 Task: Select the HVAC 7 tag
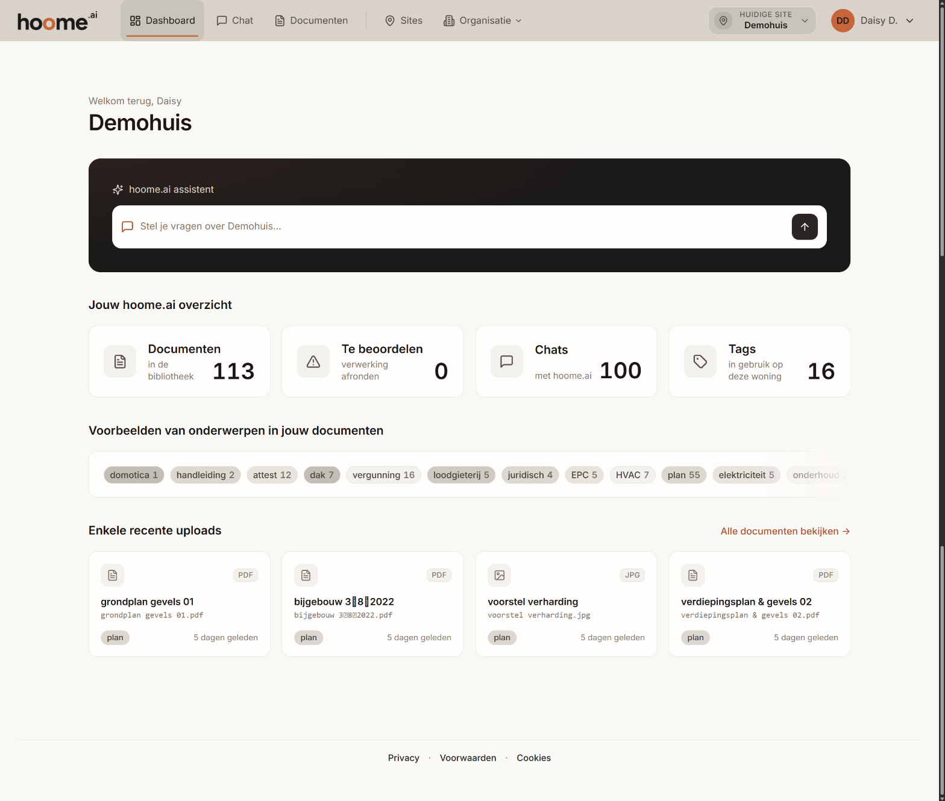coord(632,475)
